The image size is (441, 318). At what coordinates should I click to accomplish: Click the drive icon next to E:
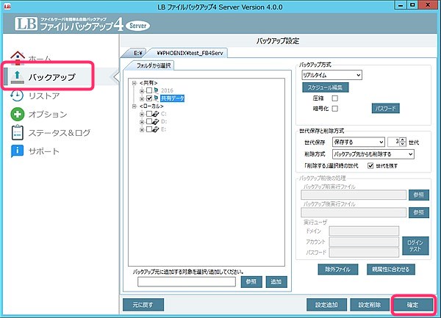[156, 129]
